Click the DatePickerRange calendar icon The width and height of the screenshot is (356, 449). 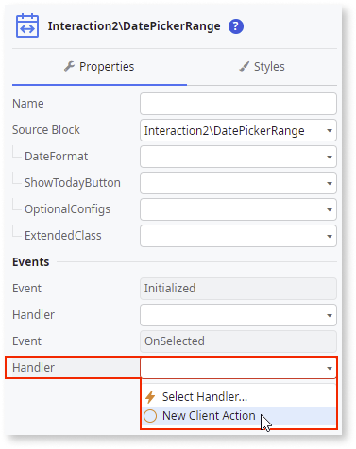(x=27, y=25)
